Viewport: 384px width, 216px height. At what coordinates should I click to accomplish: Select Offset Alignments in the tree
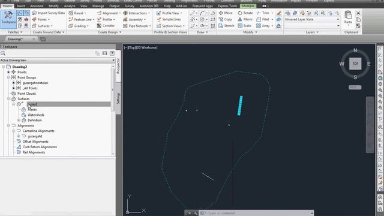(x=35, y=142)
